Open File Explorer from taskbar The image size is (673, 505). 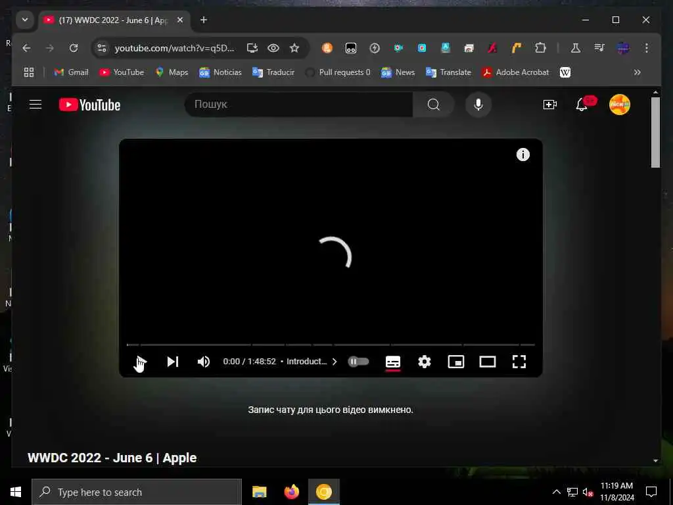[x=259, y=492]
